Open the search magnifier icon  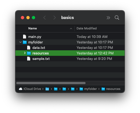(x=117, y=18)
